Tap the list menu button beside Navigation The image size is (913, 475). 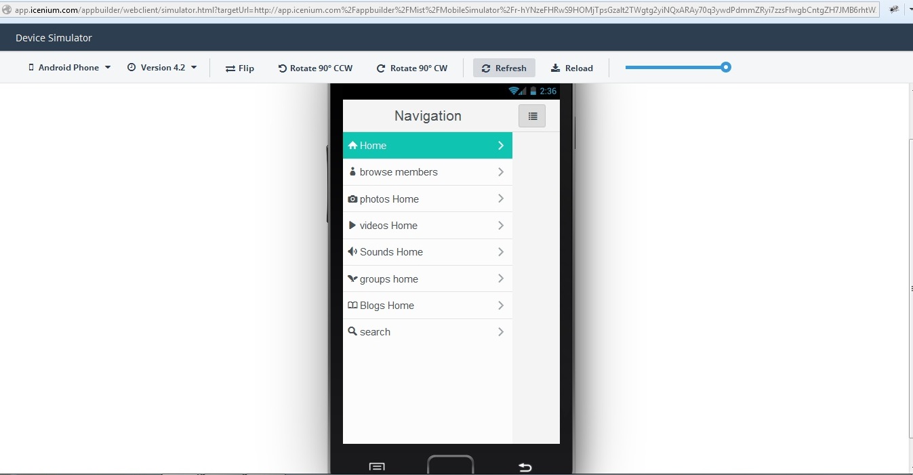pos(532,116)
